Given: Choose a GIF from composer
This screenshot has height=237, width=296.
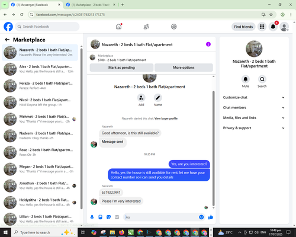Looking at the screenshot, I should [x=117, y=217].
